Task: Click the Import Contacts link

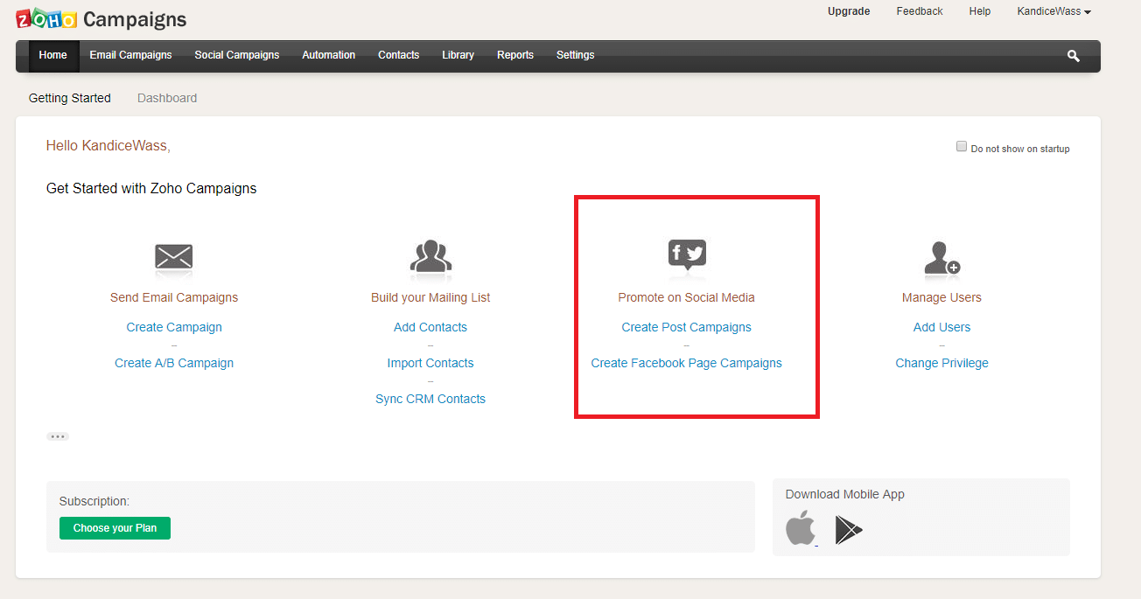Action: click(430, 363)
